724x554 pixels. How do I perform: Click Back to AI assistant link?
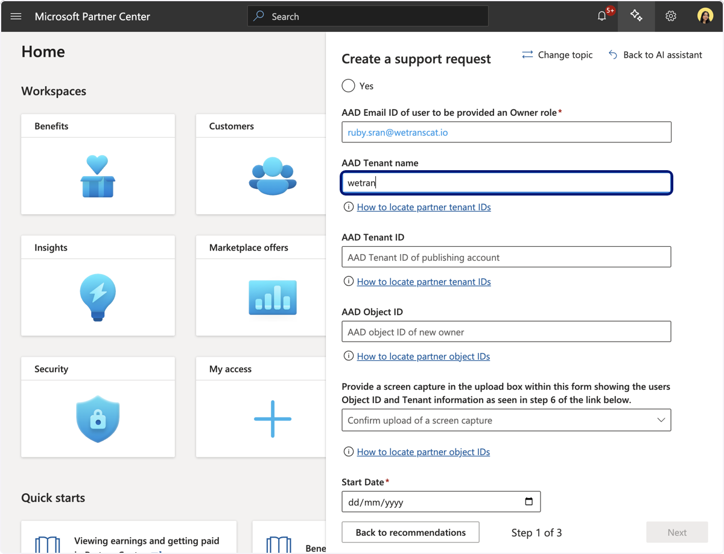tap(662, 55)
